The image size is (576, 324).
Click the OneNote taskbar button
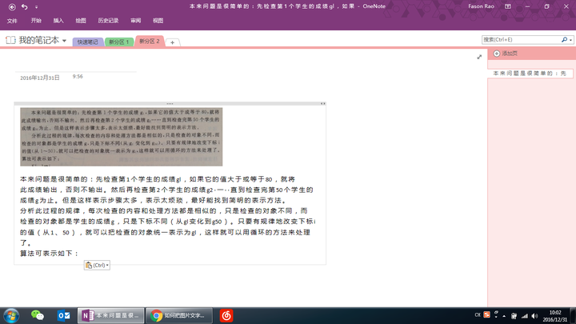click(x=110, y=315)
